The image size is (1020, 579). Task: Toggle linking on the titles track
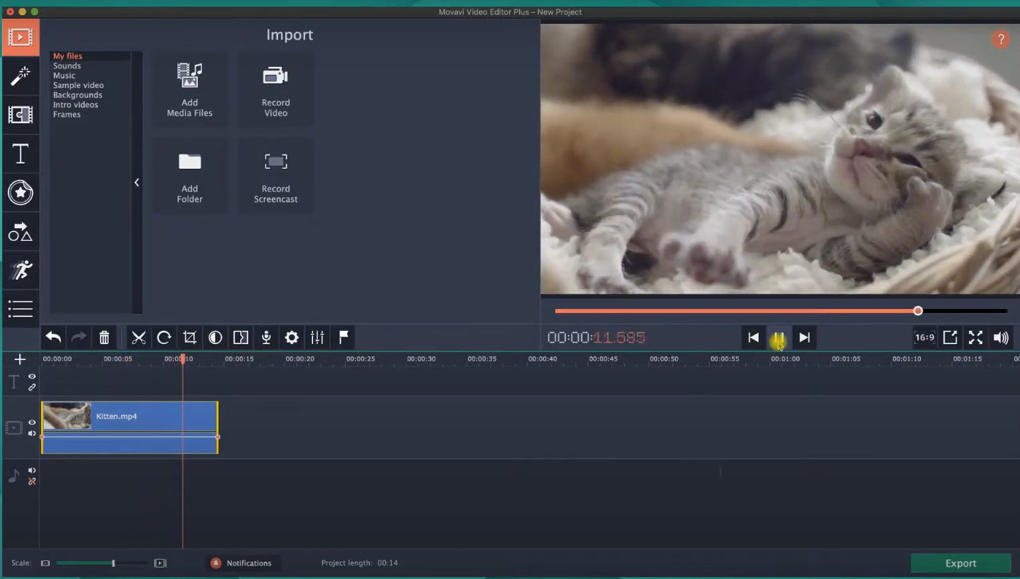coord(32,387)
